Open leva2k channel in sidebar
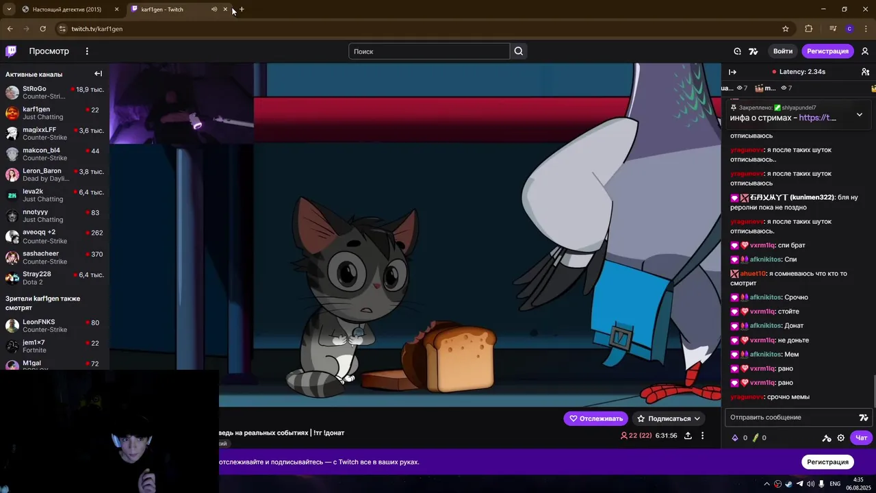 [55, 196]
